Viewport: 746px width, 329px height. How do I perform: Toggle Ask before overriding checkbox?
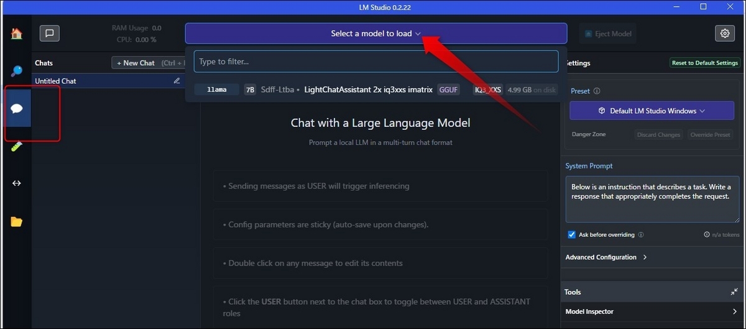pyautogui.click(x=571, y=235)
